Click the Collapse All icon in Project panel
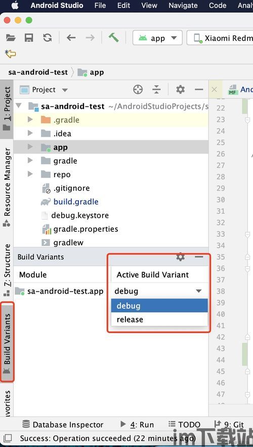 coord(156,90)
